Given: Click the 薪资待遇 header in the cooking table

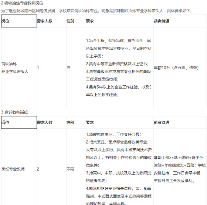Looking at the screenshot, I should 180,122.
